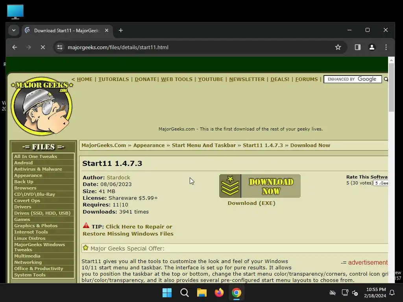Open NEWSLETTER menu link
The width and height of the screenshot is (403, 302).
pyautogui.click(x=247, y=79)
